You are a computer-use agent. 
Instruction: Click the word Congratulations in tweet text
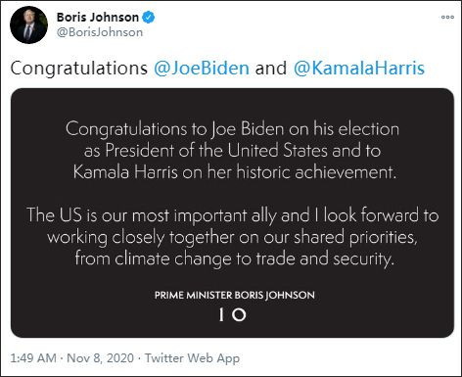pyautogui.click(x=79, y=69)
